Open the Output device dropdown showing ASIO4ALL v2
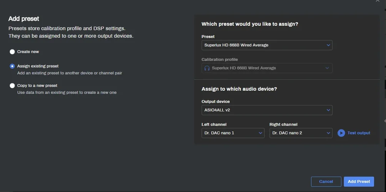 [x=266, y=110]
